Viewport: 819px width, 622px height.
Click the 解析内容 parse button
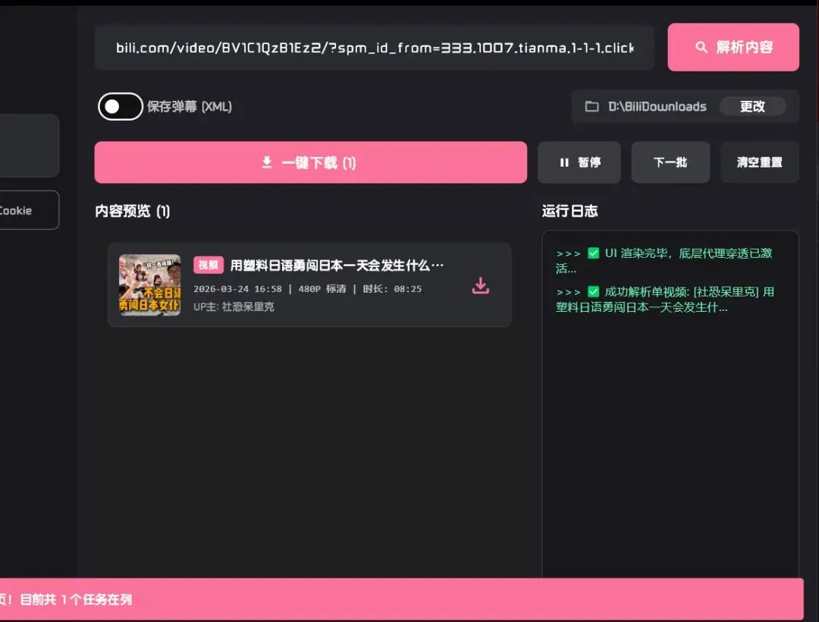pyautogui.click(x=733, y=47)
